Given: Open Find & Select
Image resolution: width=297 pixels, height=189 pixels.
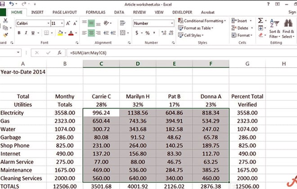Looking at the screenshot, I should click(288, 28).
